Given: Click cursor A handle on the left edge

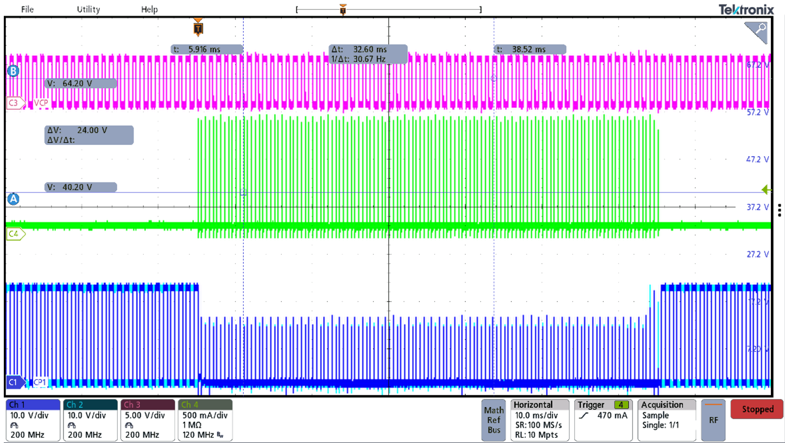Looking at the screenshot, I should tap(13, 199).
